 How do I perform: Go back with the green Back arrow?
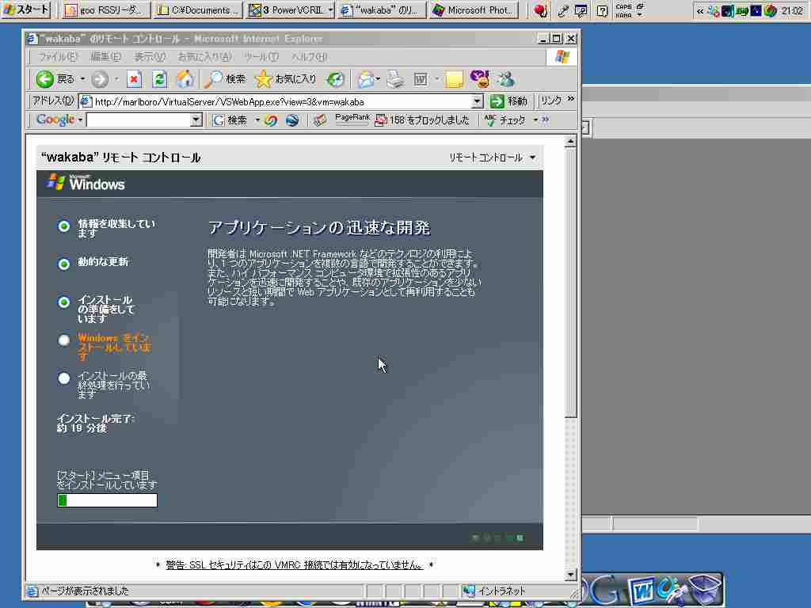(x=45, y=79)
